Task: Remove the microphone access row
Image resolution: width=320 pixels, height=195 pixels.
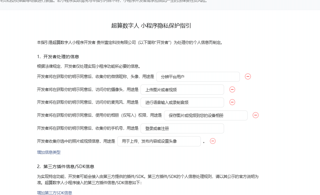Action: coord(232,102)
